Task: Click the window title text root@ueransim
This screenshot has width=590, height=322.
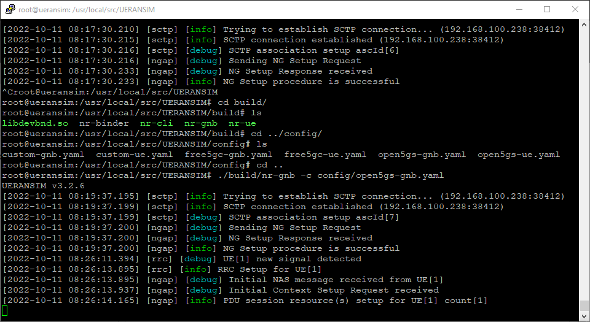Action: [x=87, y=10]
